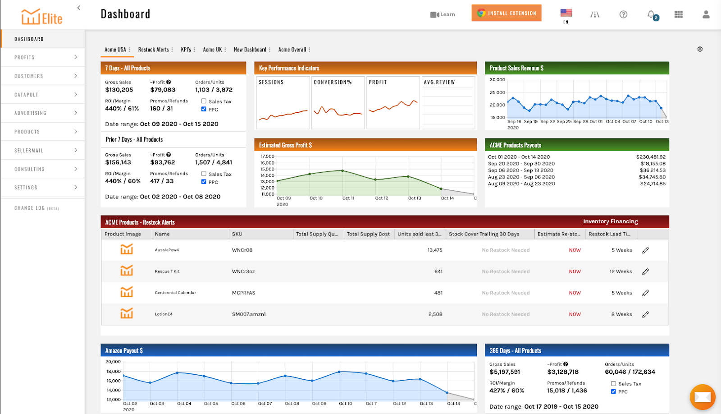Open the Inventory Financing link
The width and height of the screenshot is (721, 414).
pos(610,221)
